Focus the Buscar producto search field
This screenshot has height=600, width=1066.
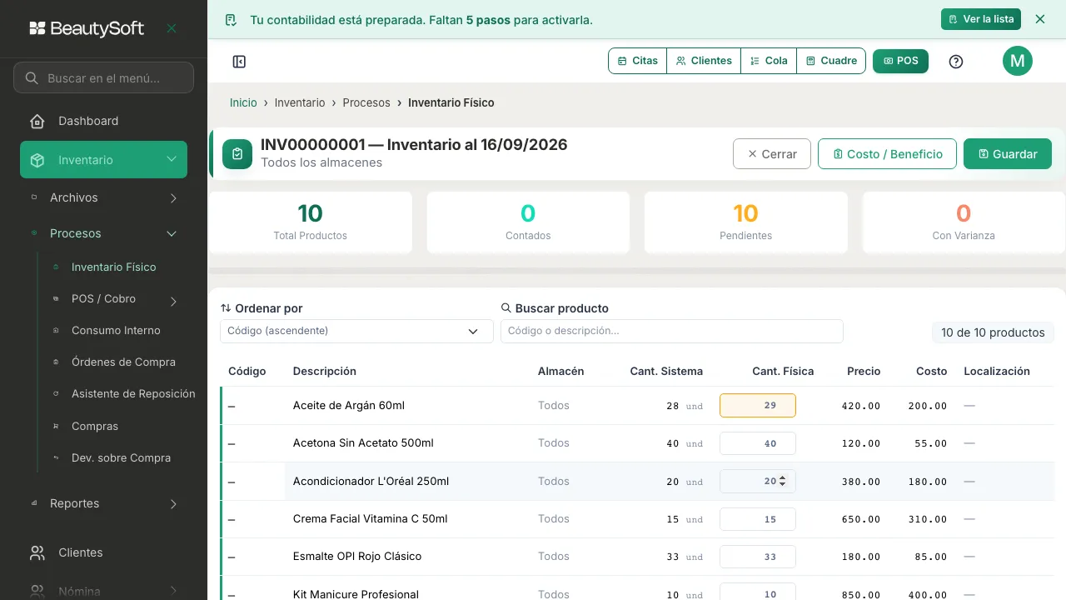pos(671,331)
